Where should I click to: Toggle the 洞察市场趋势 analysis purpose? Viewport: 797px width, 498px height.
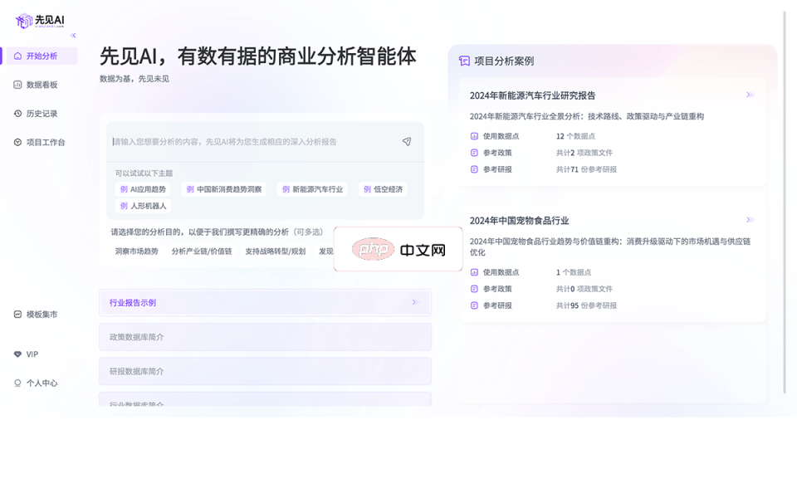[136, 251]
